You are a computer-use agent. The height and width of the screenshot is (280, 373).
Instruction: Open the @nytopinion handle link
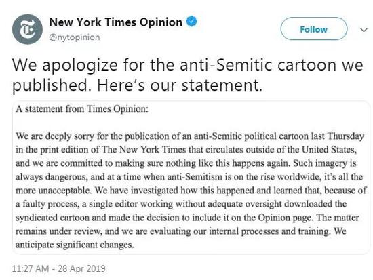[x=75, y=37]
